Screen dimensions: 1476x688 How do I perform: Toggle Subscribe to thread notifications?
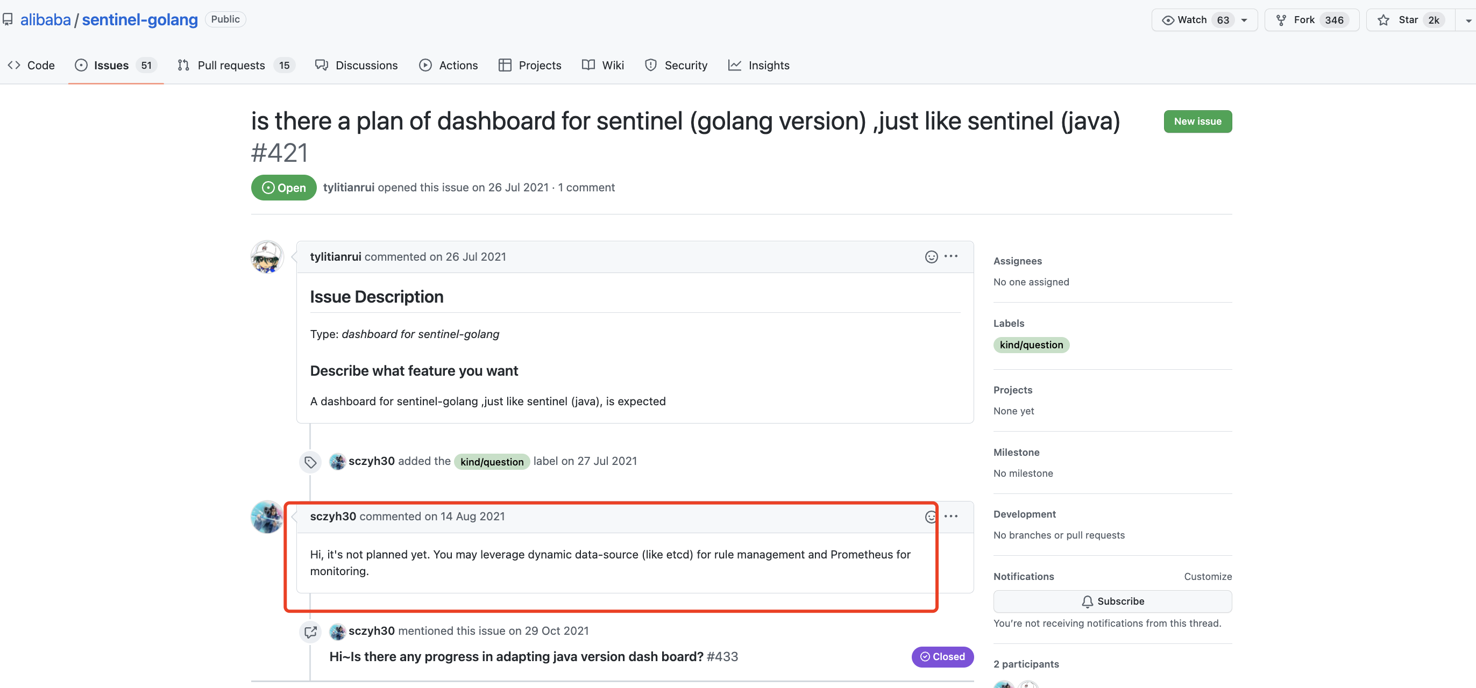click(1112, 601)
